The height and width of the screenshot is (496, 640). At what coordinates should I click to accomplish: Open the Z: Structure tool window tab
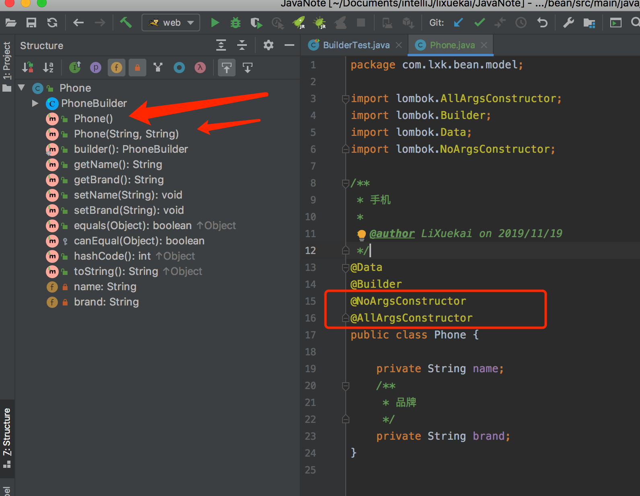[x=7, y=438]
